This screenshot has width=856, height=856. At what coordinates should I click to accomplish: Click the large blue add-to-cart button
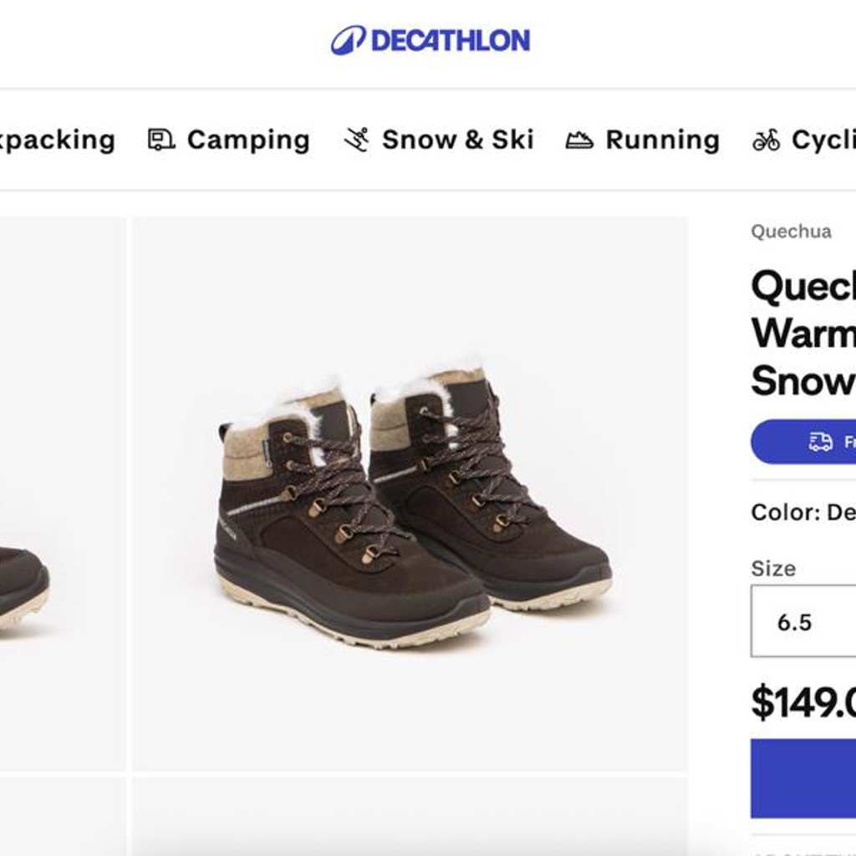pos(803,778)
